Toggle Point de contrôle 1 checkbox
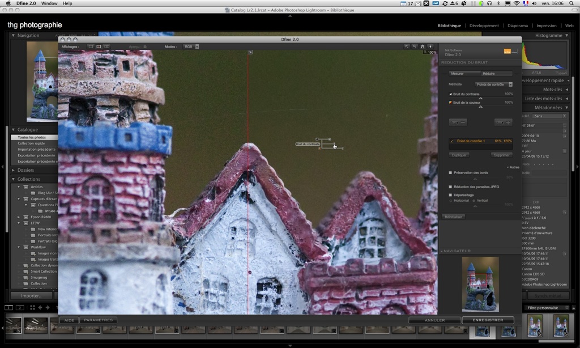Image resolution: width=580 pixels, height=348 pixels. [451, 141]
